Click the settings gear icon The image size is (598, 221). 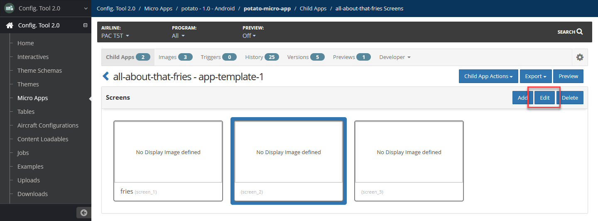(580, 57)
